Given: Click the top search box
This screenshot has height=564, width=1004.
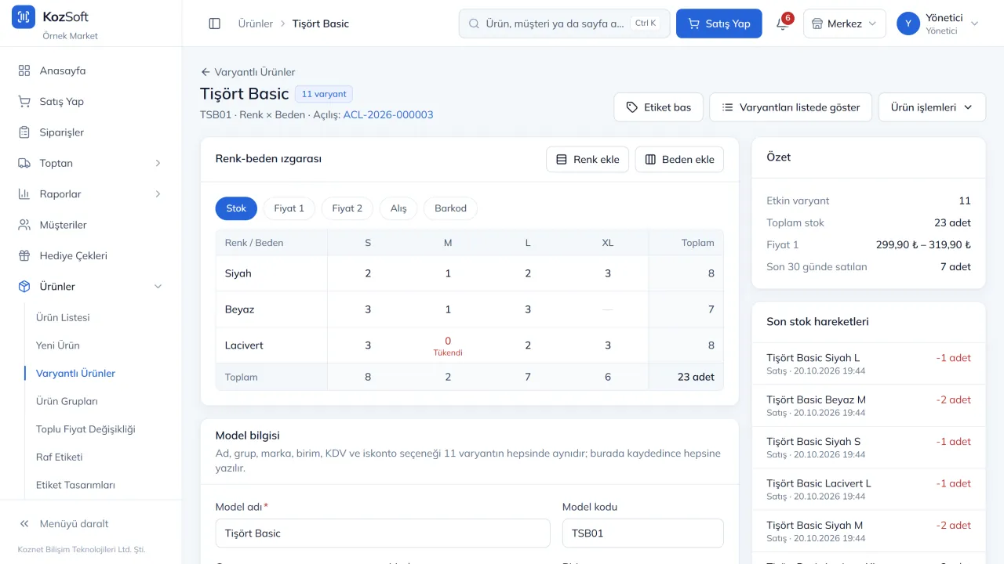Looking at the screenshot, I should pos(565,23).
